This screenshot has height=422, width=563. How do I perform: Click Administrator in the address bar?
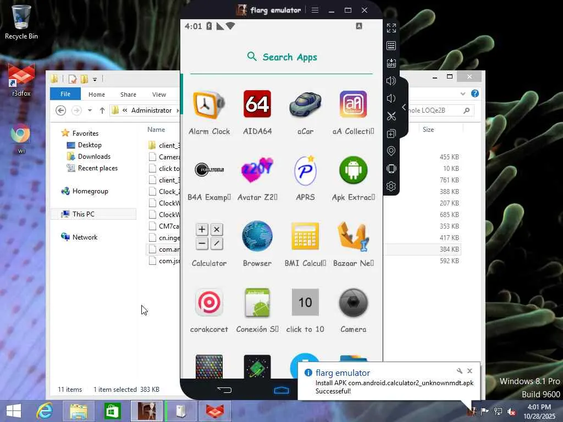tap(151, 110)
